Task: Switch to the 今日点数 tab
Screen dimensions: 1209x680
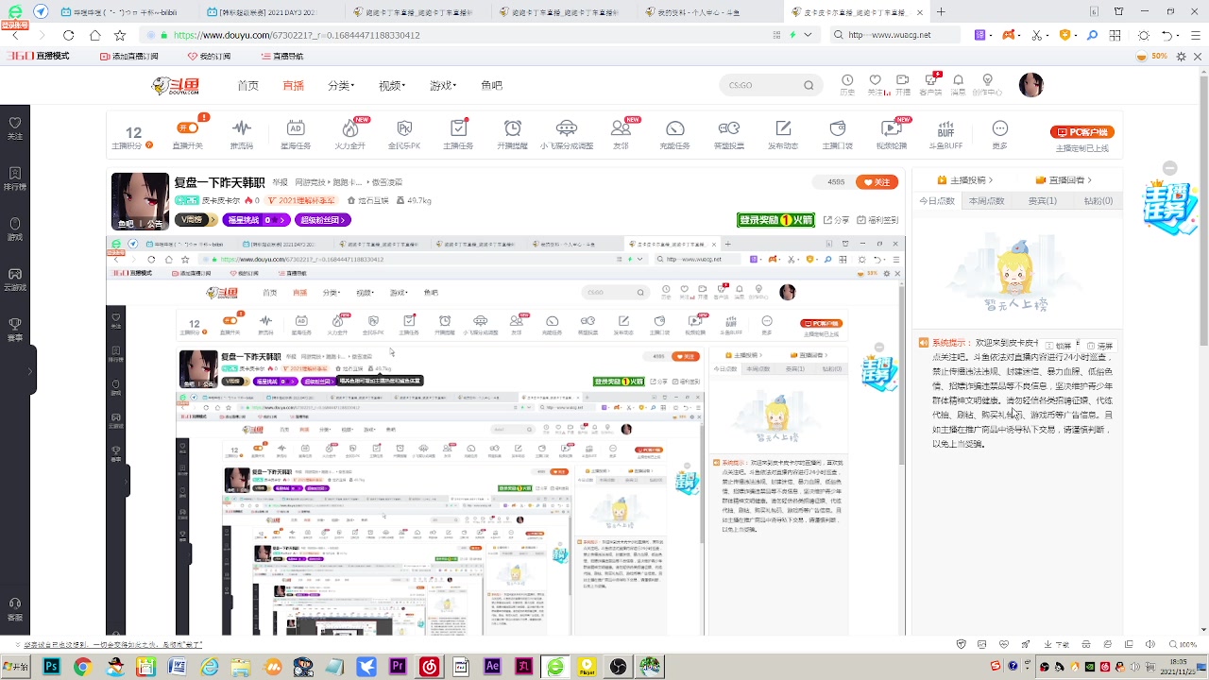Action: click(938, 201)
